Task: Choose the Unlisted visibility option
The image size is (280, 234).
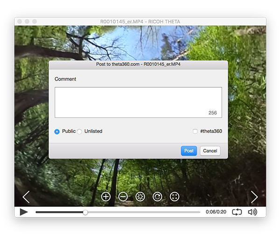Action: click(x=80, y=132)
